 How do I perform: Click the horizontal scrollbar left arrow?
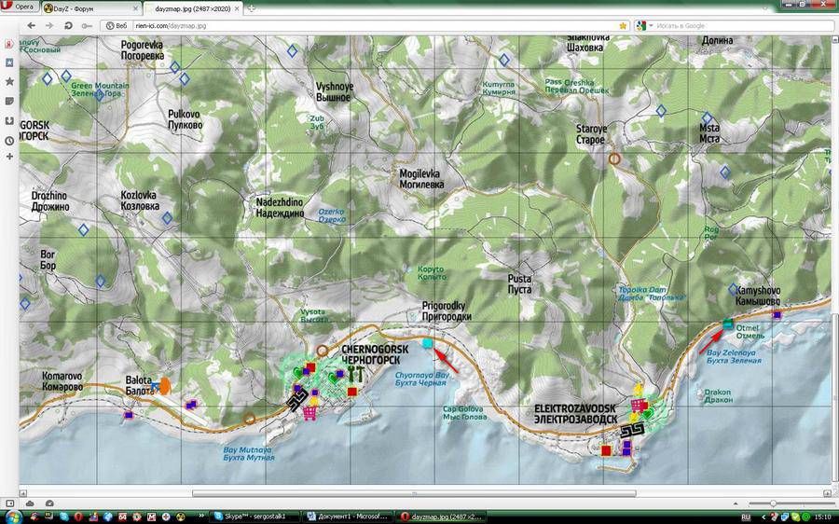[x=23, y=493]
